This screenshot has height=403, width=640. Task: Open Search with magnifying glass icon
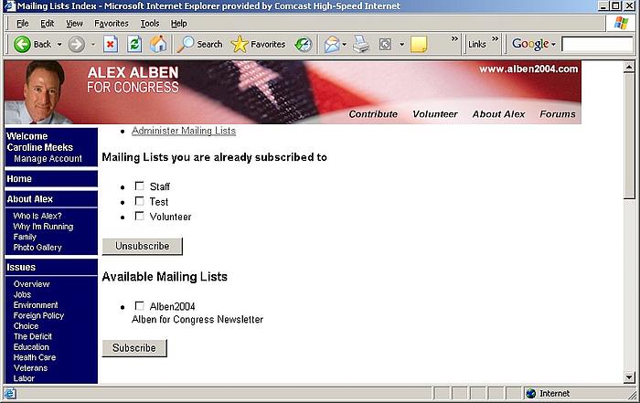199,44
